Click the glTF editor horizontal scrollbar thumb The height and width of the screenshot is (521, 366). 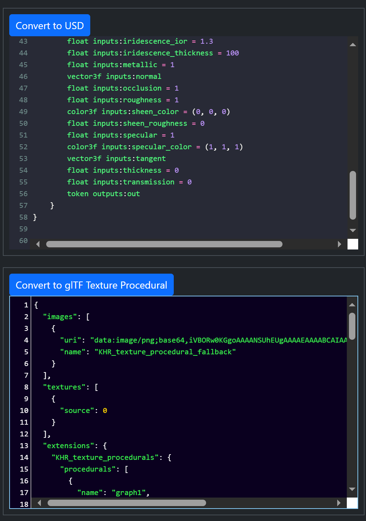click(x=127, y=503)
